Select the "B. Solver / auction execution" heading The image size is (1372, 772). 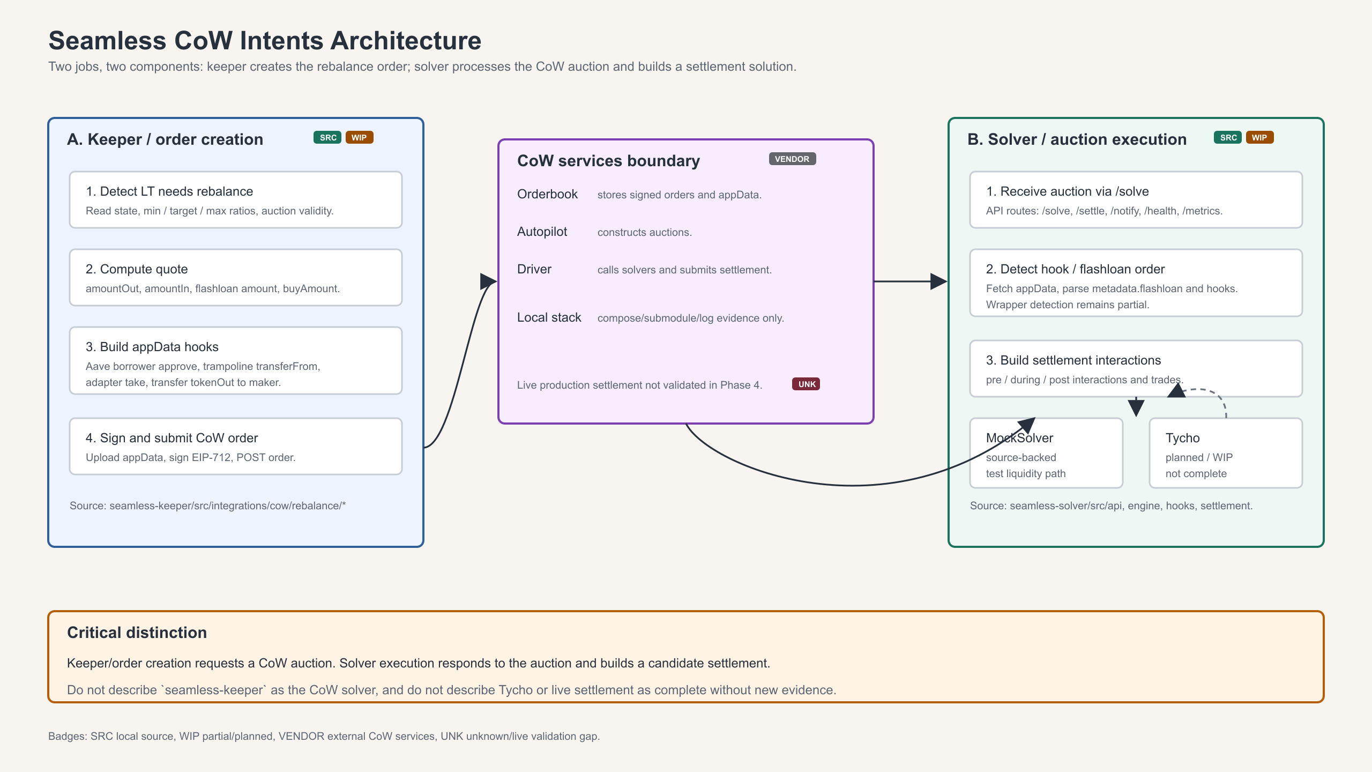pyautogui.click(x=1077, y=139)
